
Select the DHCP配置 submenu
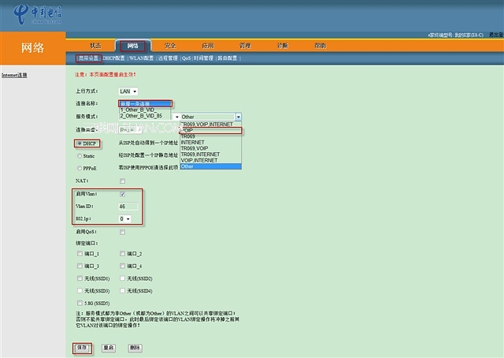[113, 58]
